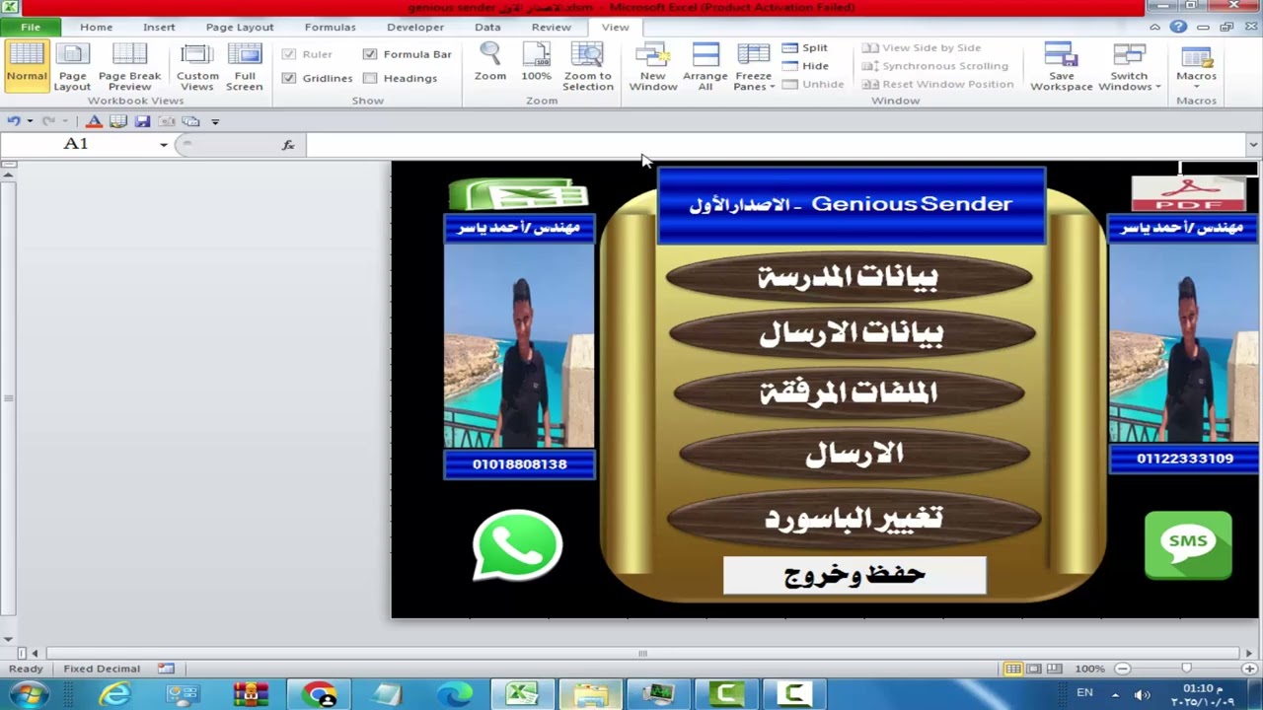The height and width of the screenshot is (710, 1263).
Task: Click the macro recording icon in status bar
Action: (166, 669)
